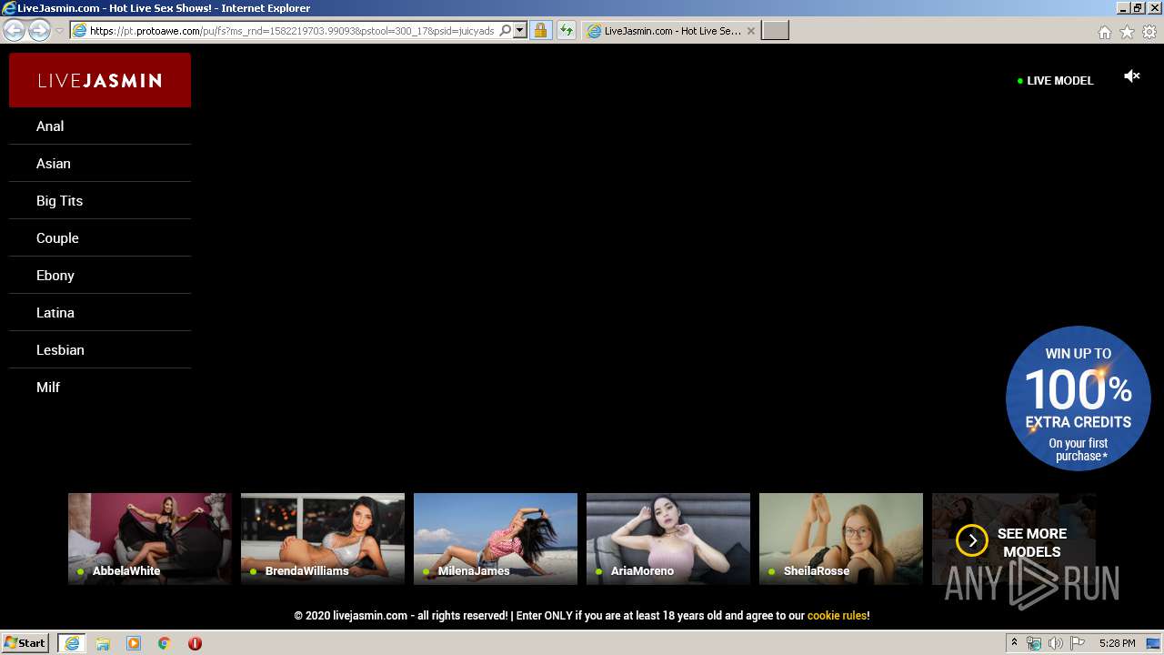The height and width of the screenshot is (655, 1164).
Task: Select the Ebony category
Action: coord(100,276)
